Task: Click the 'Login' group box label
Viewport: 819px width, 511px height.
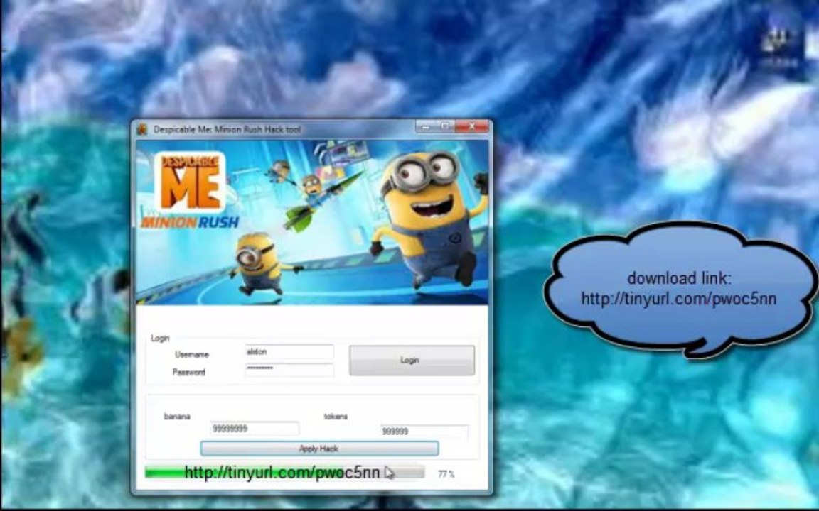Action: click(x=160, y=338)
